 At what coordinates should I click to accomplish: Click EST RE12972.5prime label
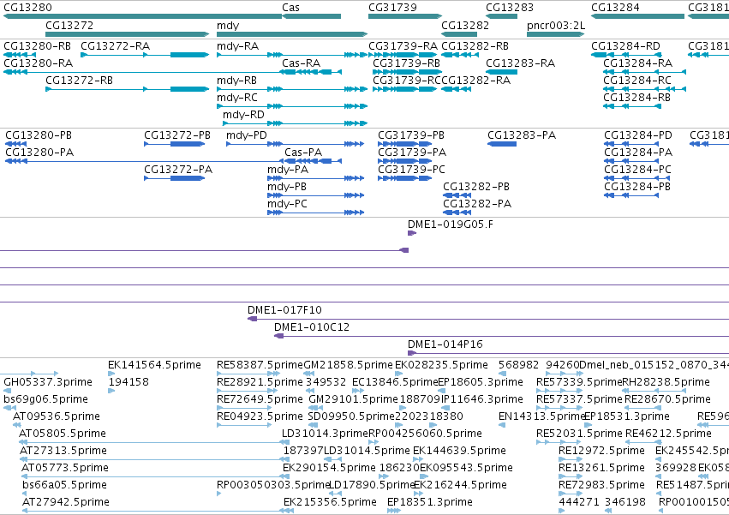tap(601, 451)
